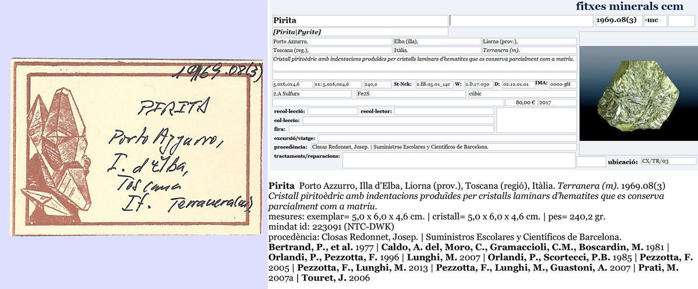Click the 'Liorna (prov.)' province field
The image size is (698, 289).
point(529,42)
